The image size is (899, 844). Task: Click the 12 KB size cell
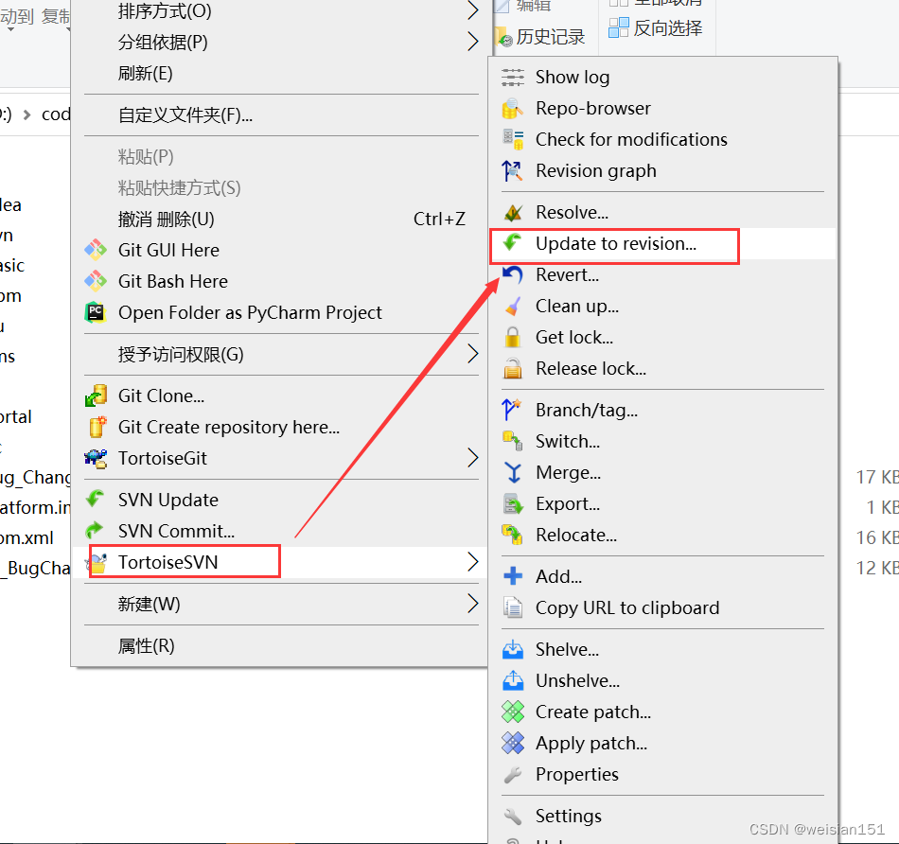[x=877, y=569]
